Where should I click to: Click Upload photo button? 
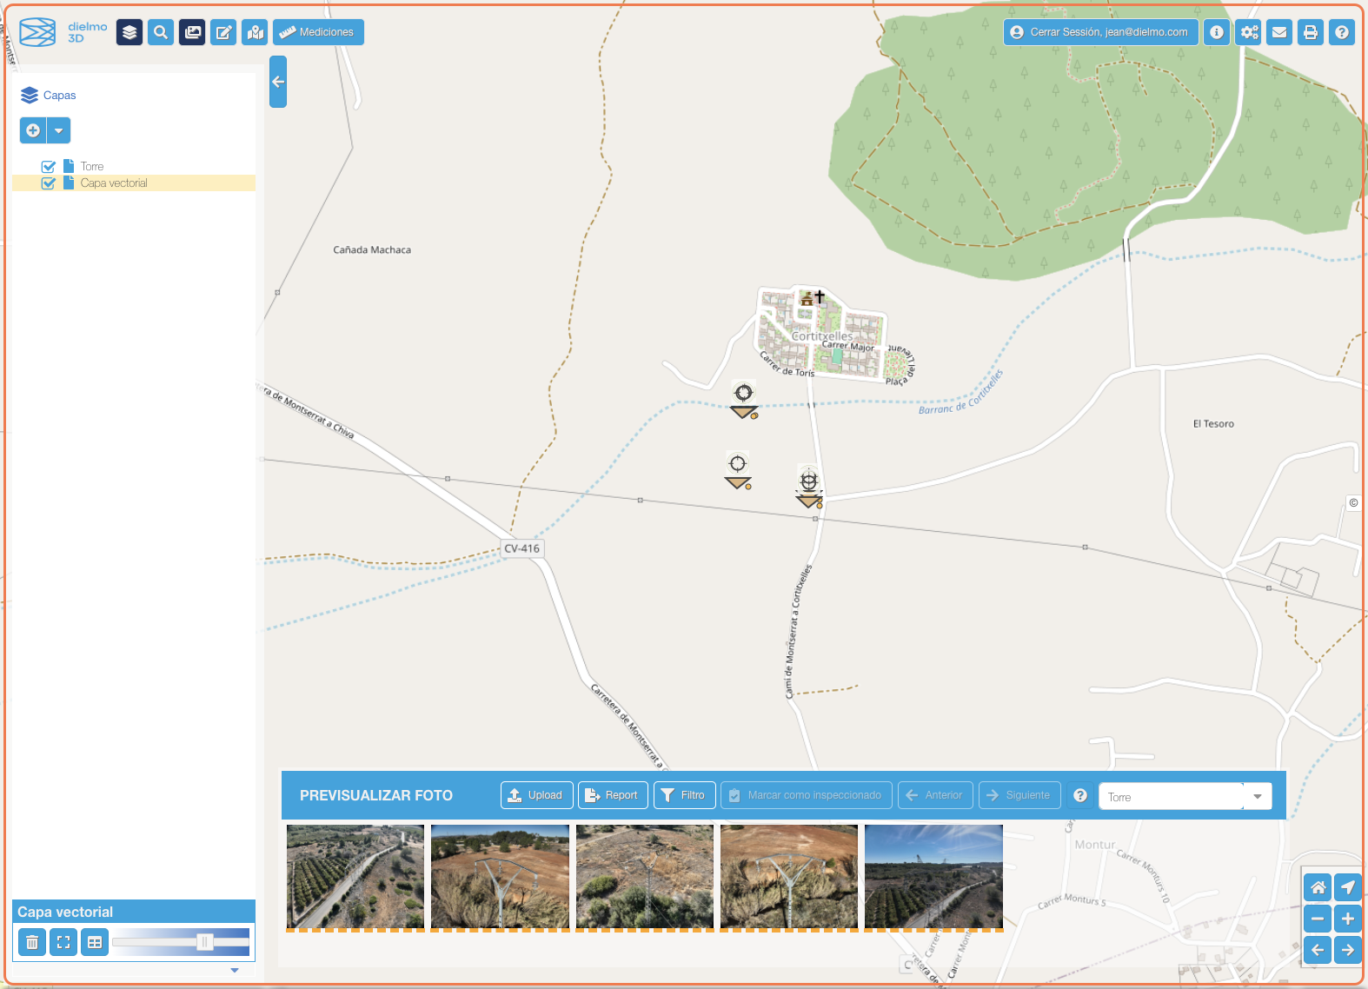(x=536, y=795)
